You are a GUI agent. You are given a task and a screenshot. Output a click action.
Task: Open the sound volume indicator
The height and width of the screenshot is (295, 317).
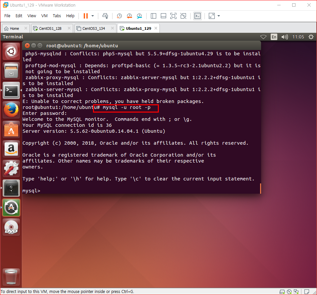click(285, 37)
